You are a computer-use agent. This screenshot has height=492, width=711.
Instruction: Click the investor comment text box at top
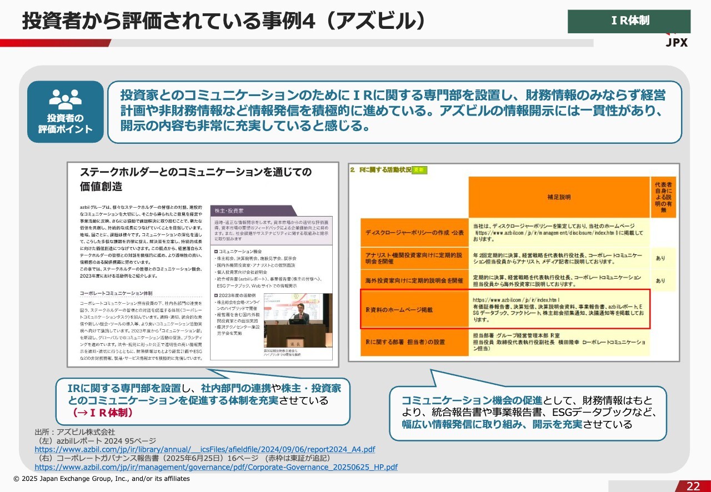(393, 111)
